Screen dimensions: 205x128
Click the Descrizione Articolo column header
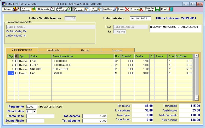click(83, 56)
